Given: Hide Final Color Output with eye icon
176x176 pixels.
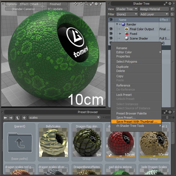Looking at the screenshot, I should click(x=111, y=29).
